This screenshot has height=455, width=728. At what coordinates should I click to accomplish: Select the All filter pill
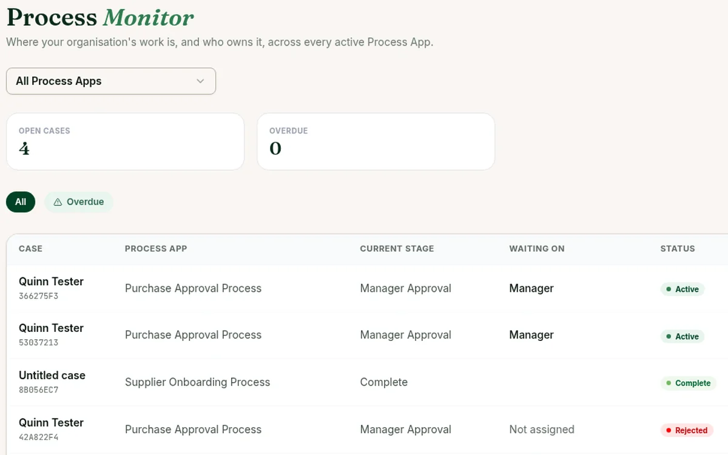click(21, 202)
